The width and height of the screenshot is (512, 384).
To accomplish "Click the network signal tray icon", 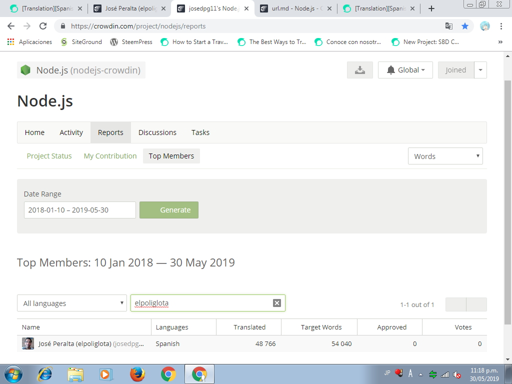I will [x=444, y=374].
